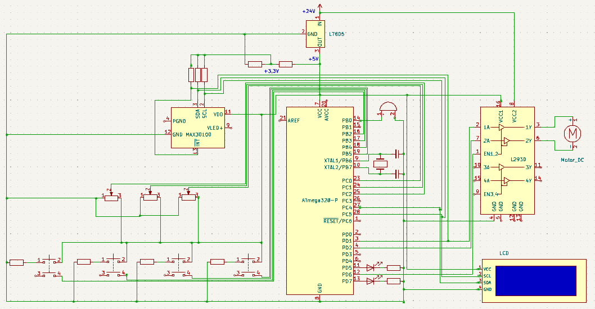The height and width of the screenshot is (309, 595).
Task: Select the L293D motor driver chip
Action: click(506, 160)
